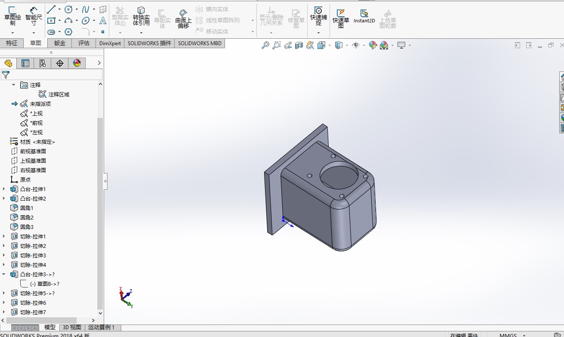Select the 圆角2 fillet feature
Screen dimensions: 564x337
(22, 217)
